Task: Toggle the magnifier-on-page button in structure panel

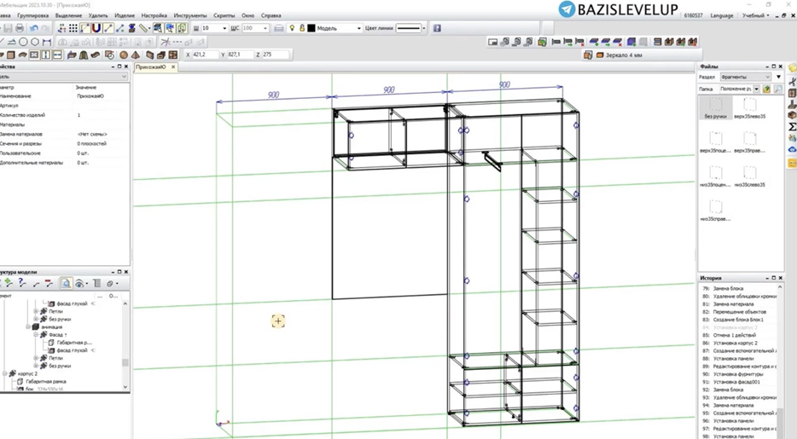Action: click(x=66, y=284)
